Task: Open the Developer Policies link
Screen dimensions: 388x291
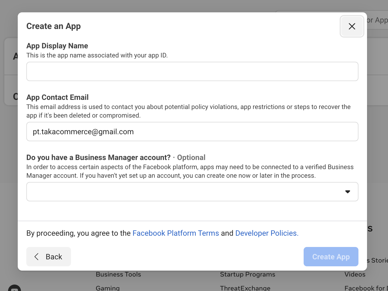Action: coord(267,233)
